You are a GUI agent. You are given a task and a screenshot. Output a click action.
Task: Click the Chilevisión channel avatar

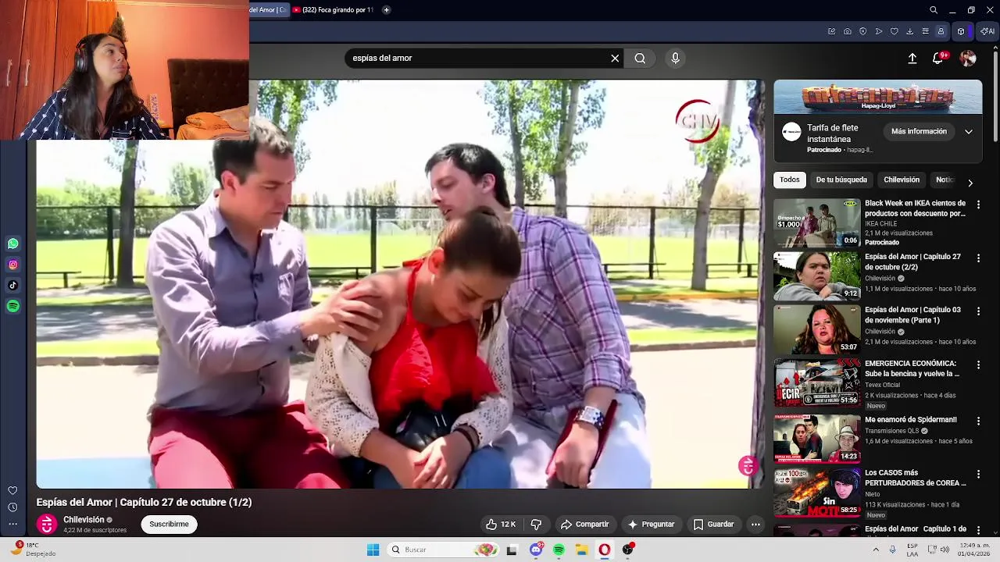pyautogui.click(x=47, y=525)
